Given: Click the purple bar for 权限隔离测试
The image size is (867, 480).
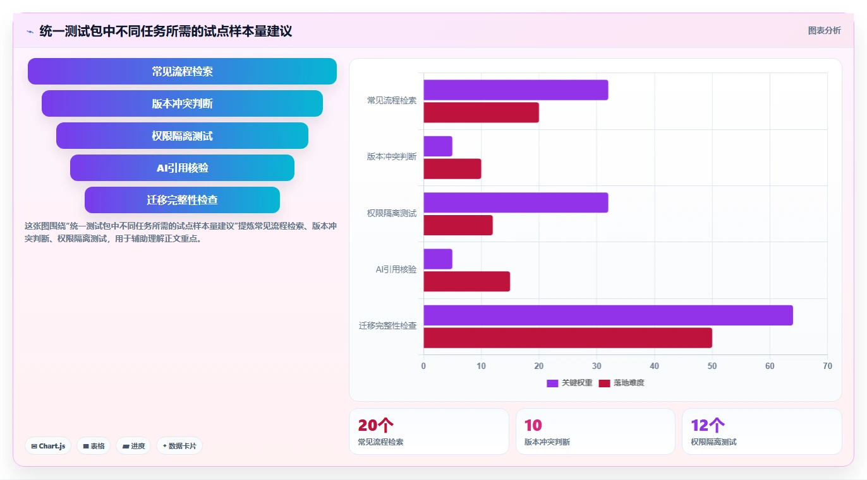Looking at the screenshot, I should click(516, 202).
